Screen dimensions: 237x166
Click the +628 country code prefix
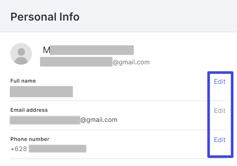(x=19, y=149)
